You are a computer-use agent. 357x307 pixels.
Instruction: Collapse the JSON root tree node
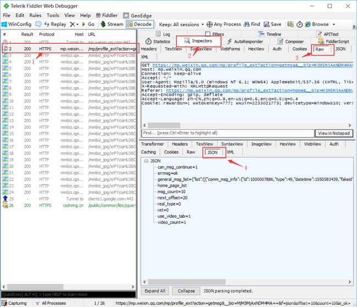pos(146,161)
